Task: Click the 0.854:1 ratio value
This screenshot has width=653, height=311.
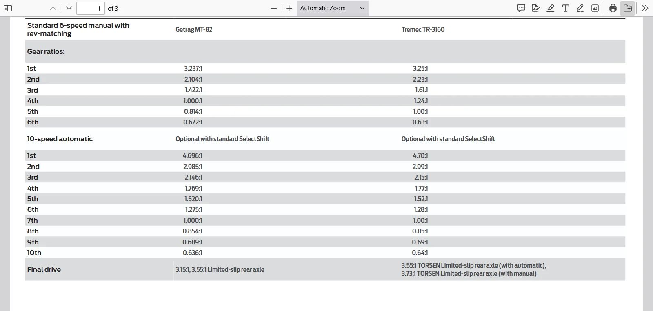Action: point(192,231)
